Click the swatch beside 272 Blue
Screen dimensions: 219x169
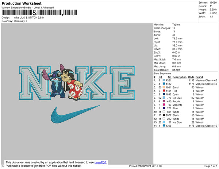pos(164,108)
